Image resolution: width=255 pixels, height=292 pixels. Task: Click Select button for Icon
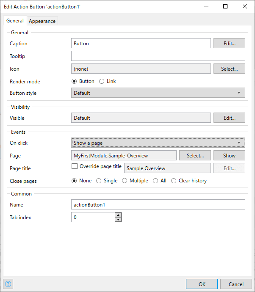229,69
